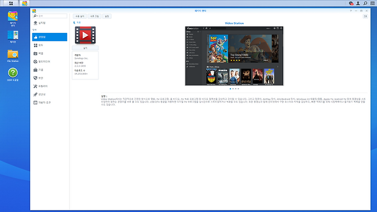377x212 pixels.
Task: Open the notifications icon with red badge
Action: tap(351, 3)
